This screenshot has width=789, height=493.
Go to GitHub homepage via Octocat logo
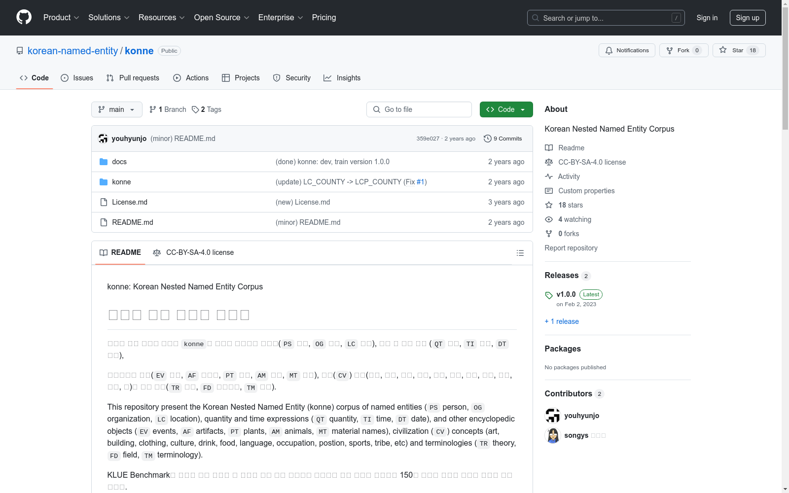[x=24, y=17]
